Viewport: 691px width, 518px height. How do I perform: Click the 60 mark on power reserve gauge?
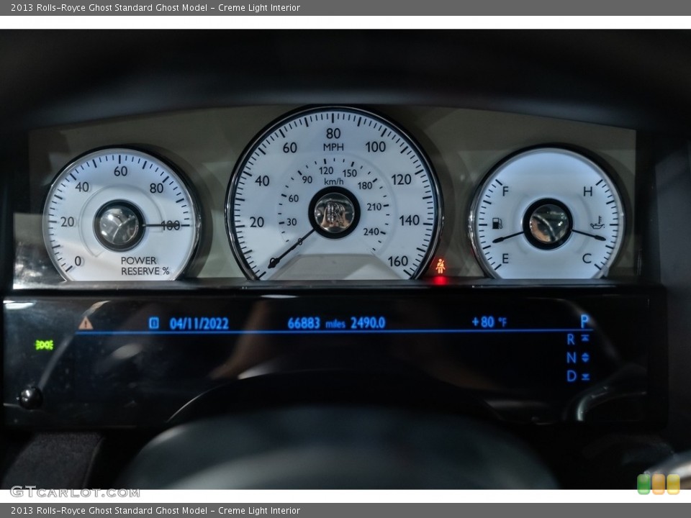[121, 171]
